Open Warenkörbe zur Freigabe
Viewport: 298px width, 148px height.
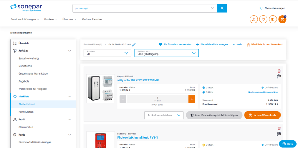(32, 89)
